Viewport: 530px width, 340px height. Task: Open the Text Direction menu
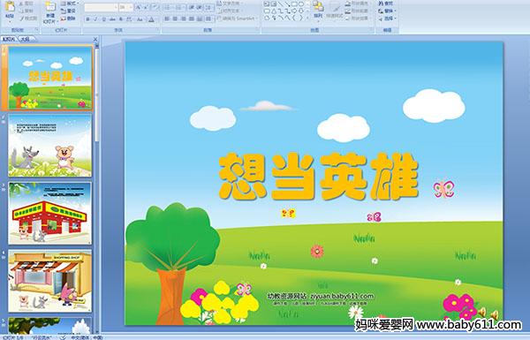click(x=231, y=4)
